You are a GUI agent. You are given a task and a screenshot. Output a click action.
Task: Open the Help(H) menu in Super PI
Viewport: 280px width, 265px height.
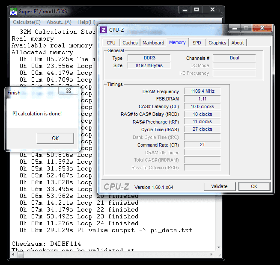click(x=86, y=22)
